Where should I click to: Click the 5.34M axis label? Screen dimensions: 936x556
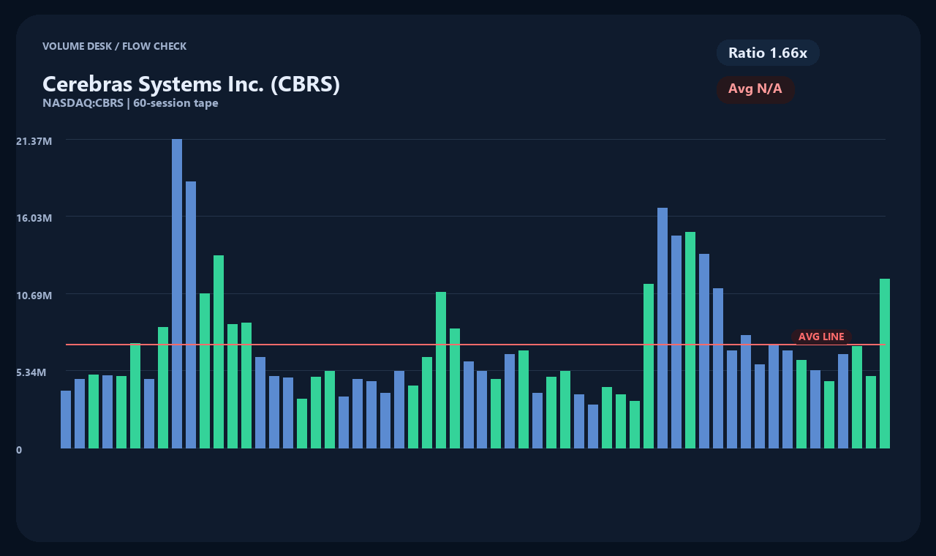click(31, 372)
